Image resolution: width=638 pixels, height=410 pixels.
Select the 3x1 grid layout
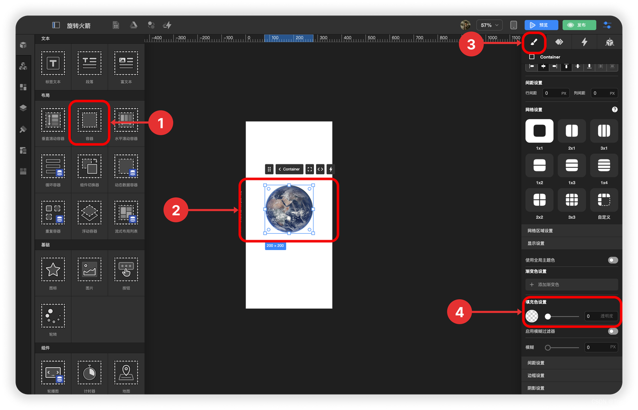coord(604,131)
